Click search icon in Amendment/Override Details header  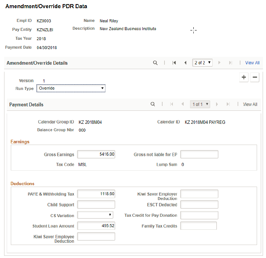[155, 63]
